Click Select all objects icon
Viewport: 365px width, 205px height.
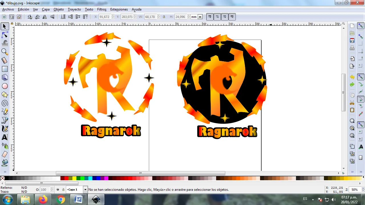pyautogui.click(x=4, y=17)
